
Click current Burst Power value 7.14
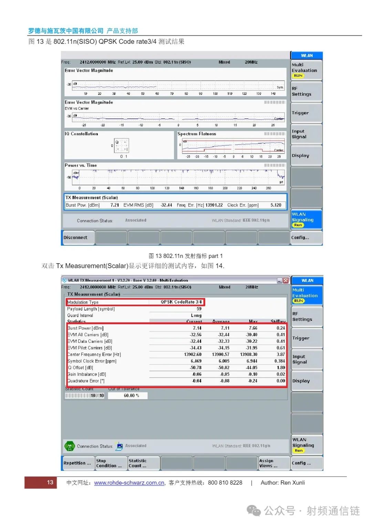(197, 328)
